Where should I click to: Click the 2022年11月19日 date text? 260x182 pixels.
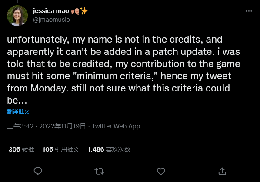(x=62, y=126)
